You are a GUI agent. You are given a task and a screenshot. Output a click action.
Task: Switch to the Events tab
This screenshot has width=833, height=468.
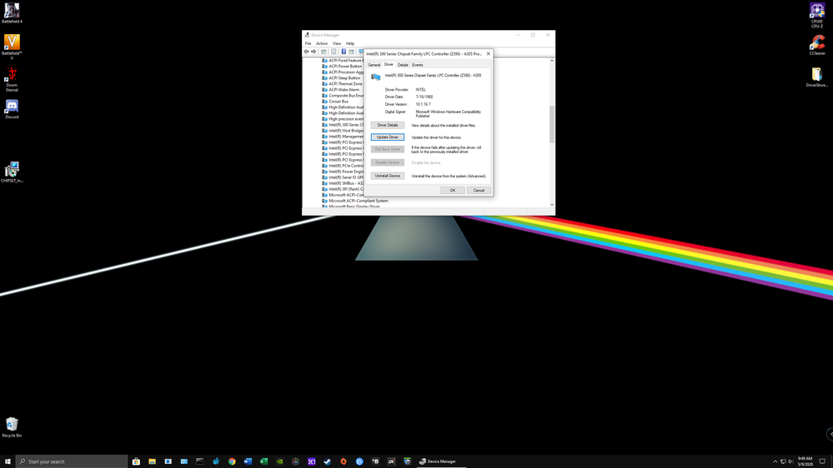[418, 65]
